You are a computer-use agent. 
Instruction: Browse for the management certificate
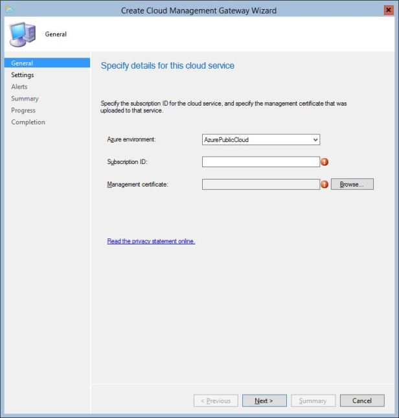pos(352,184)
